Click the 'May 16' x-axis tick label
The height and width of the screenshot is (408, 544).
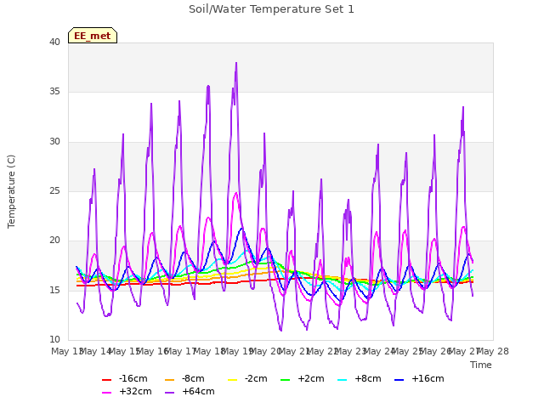pos(151,351)
